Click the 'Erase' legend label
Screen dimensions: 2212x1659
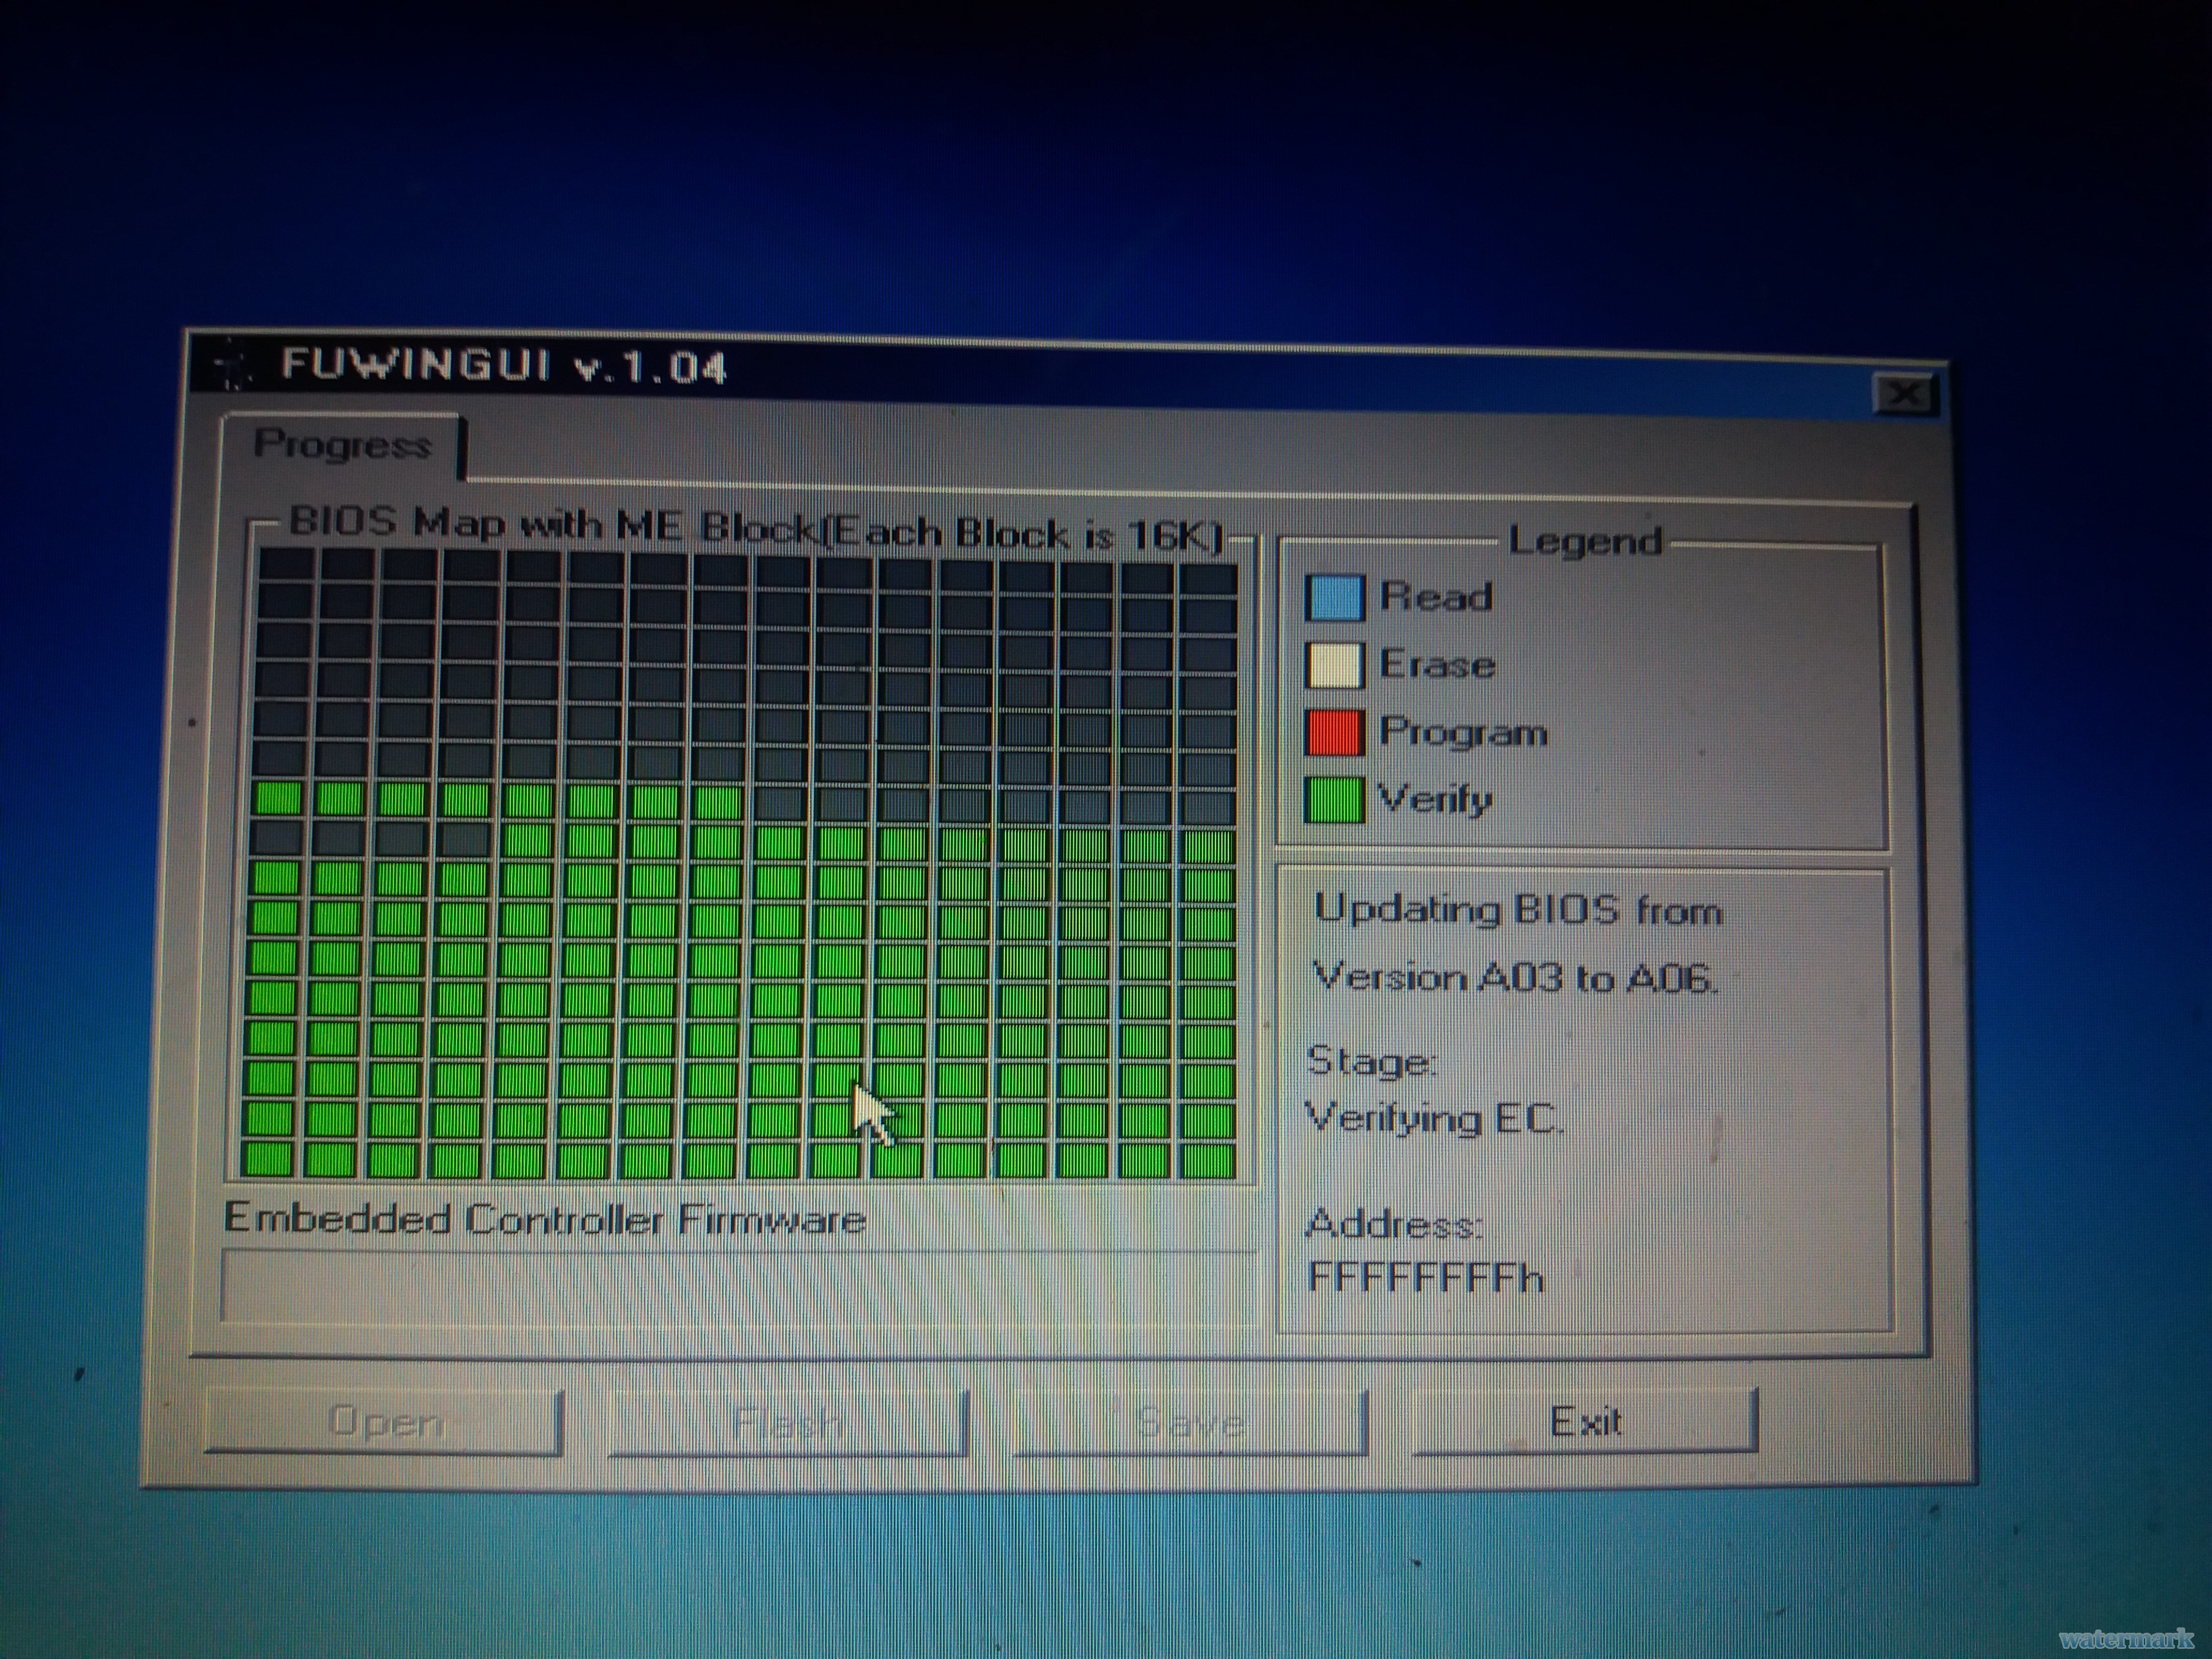[x=1438, y=664]
